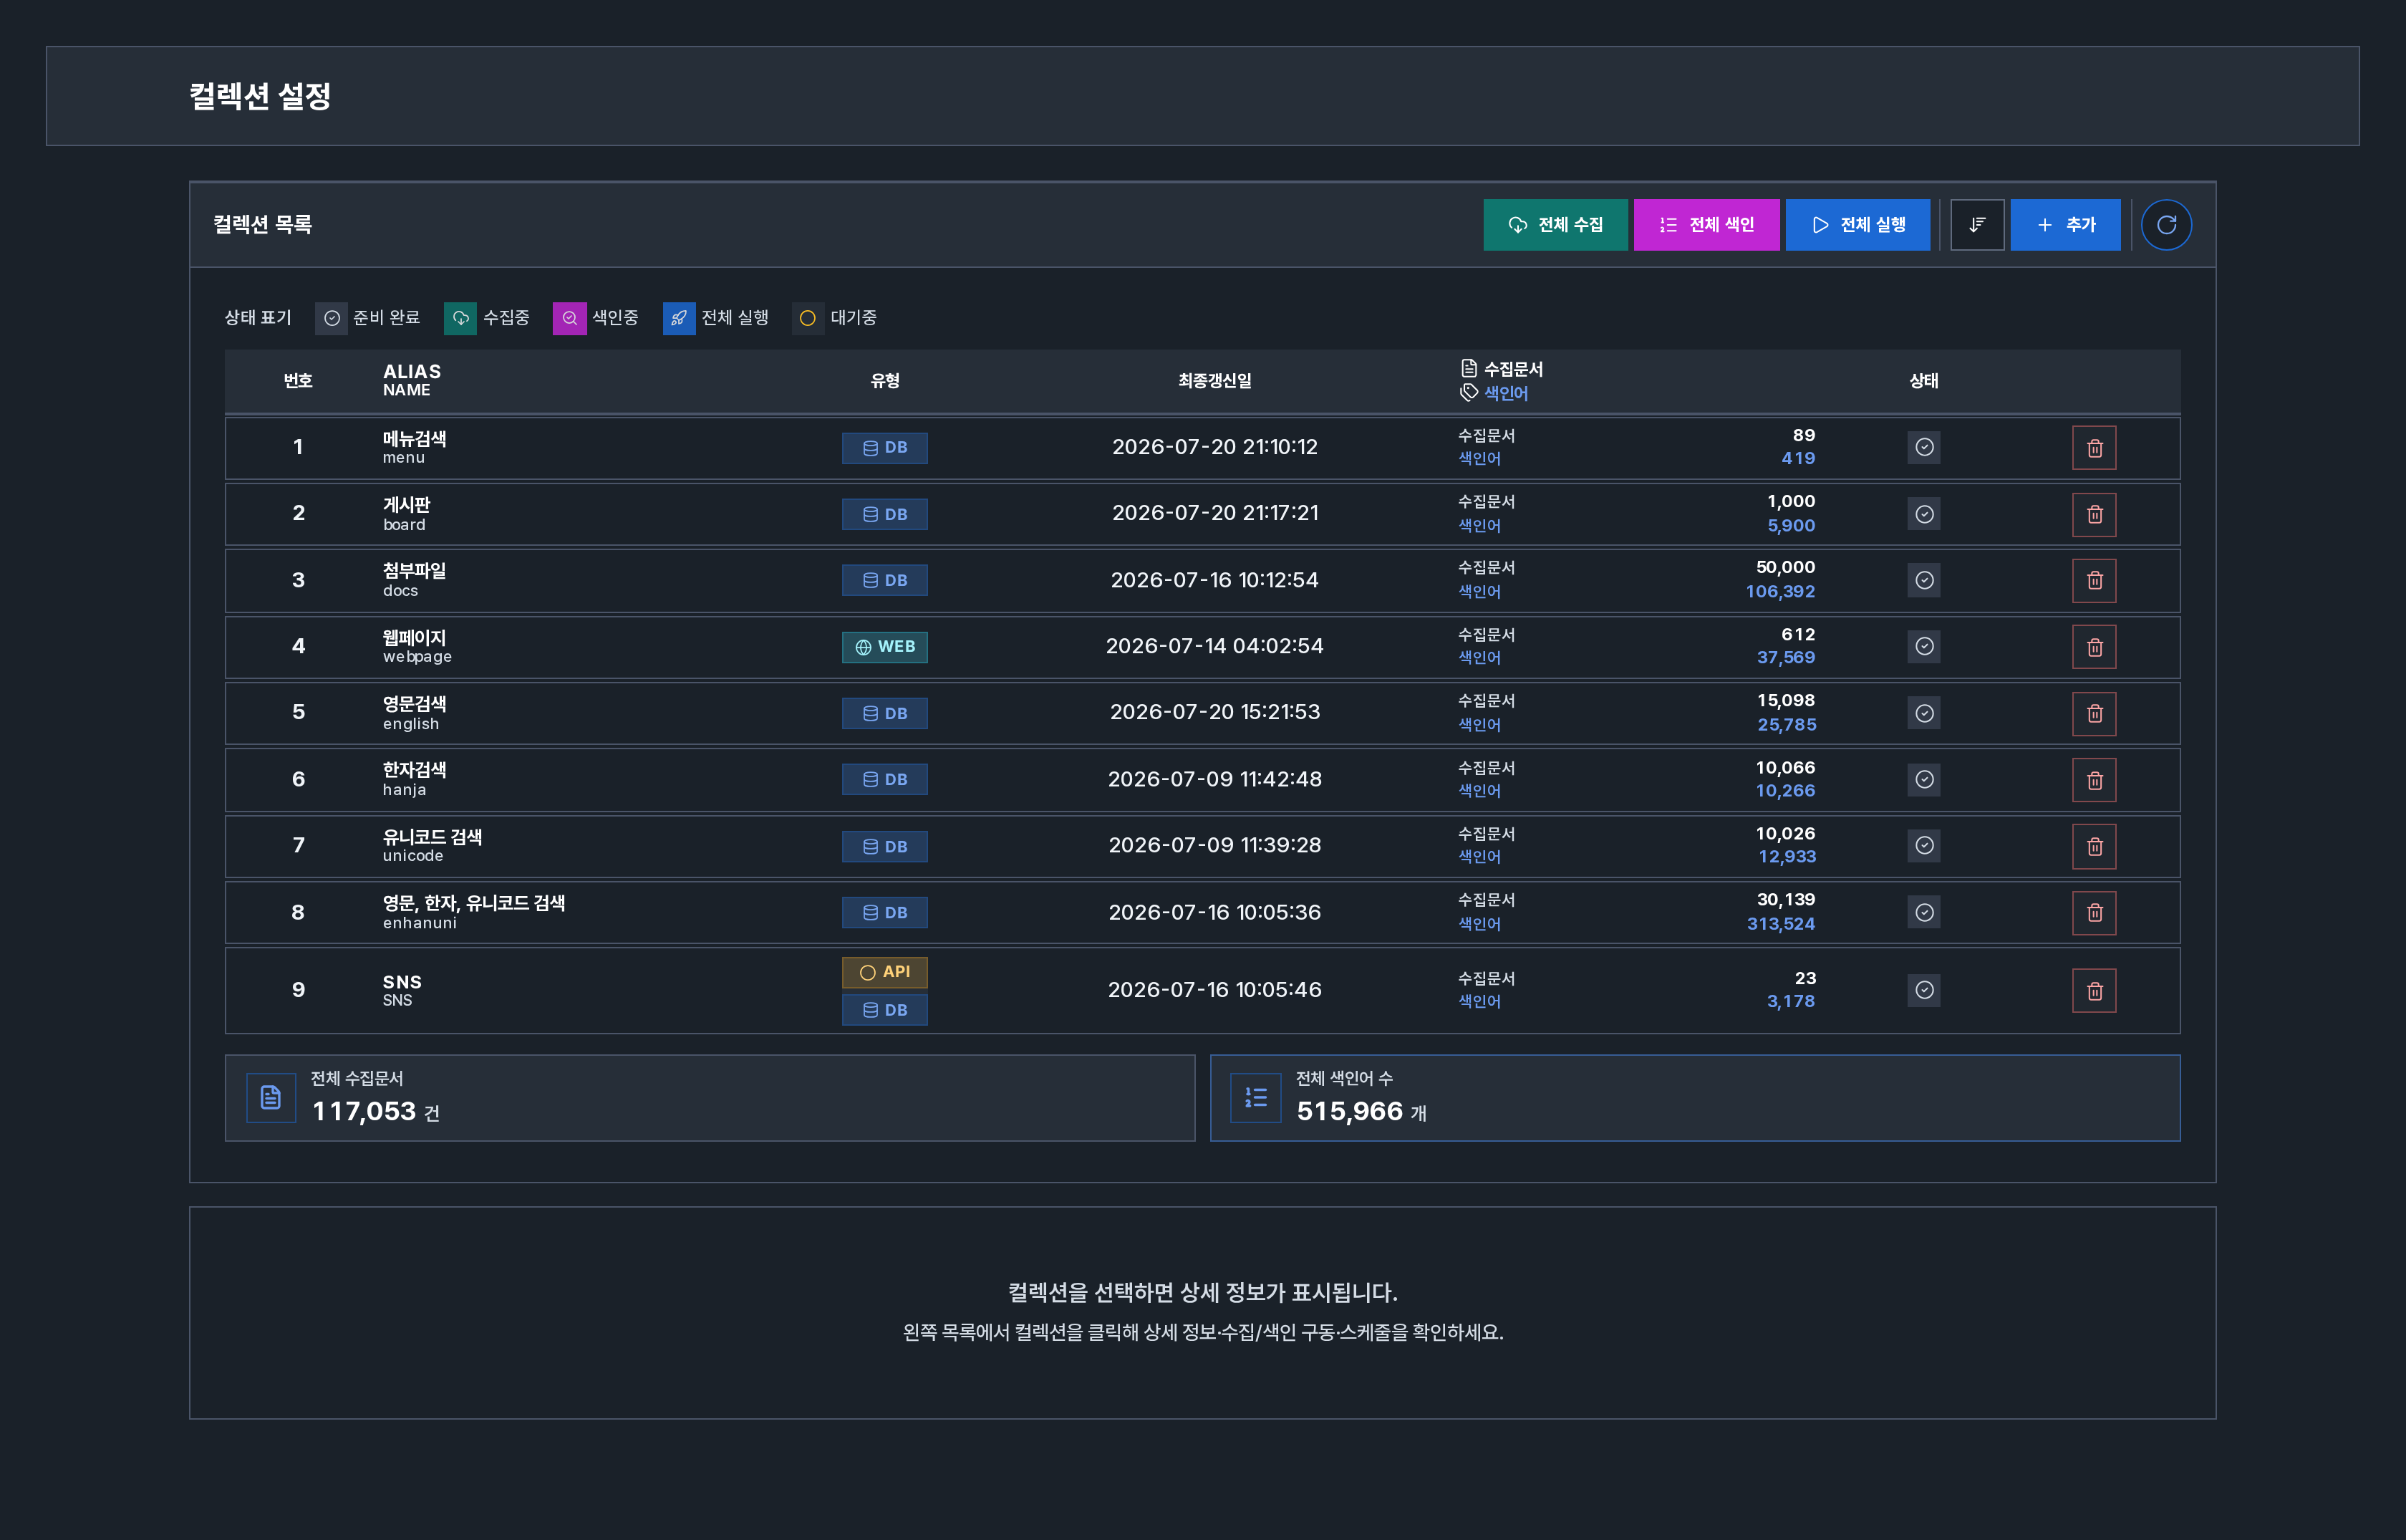Viewport: 2406px width, 1540px height.
Task: Click the 전체 수집문서 117,053 summary card
Action: 710,1098
